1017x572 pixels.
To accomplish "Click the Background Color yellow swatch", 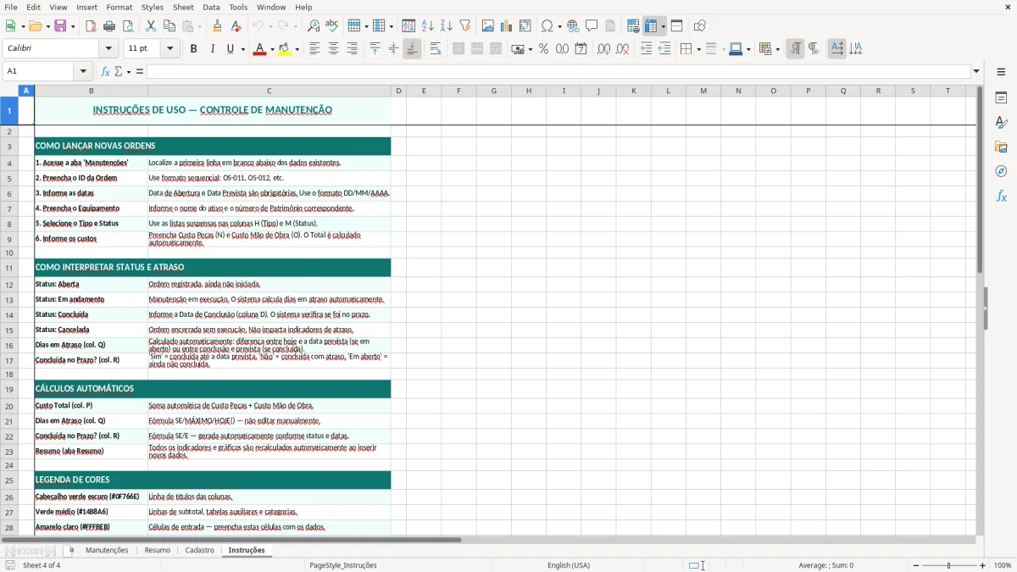I will pyautogui.click(x=285, y=49).
